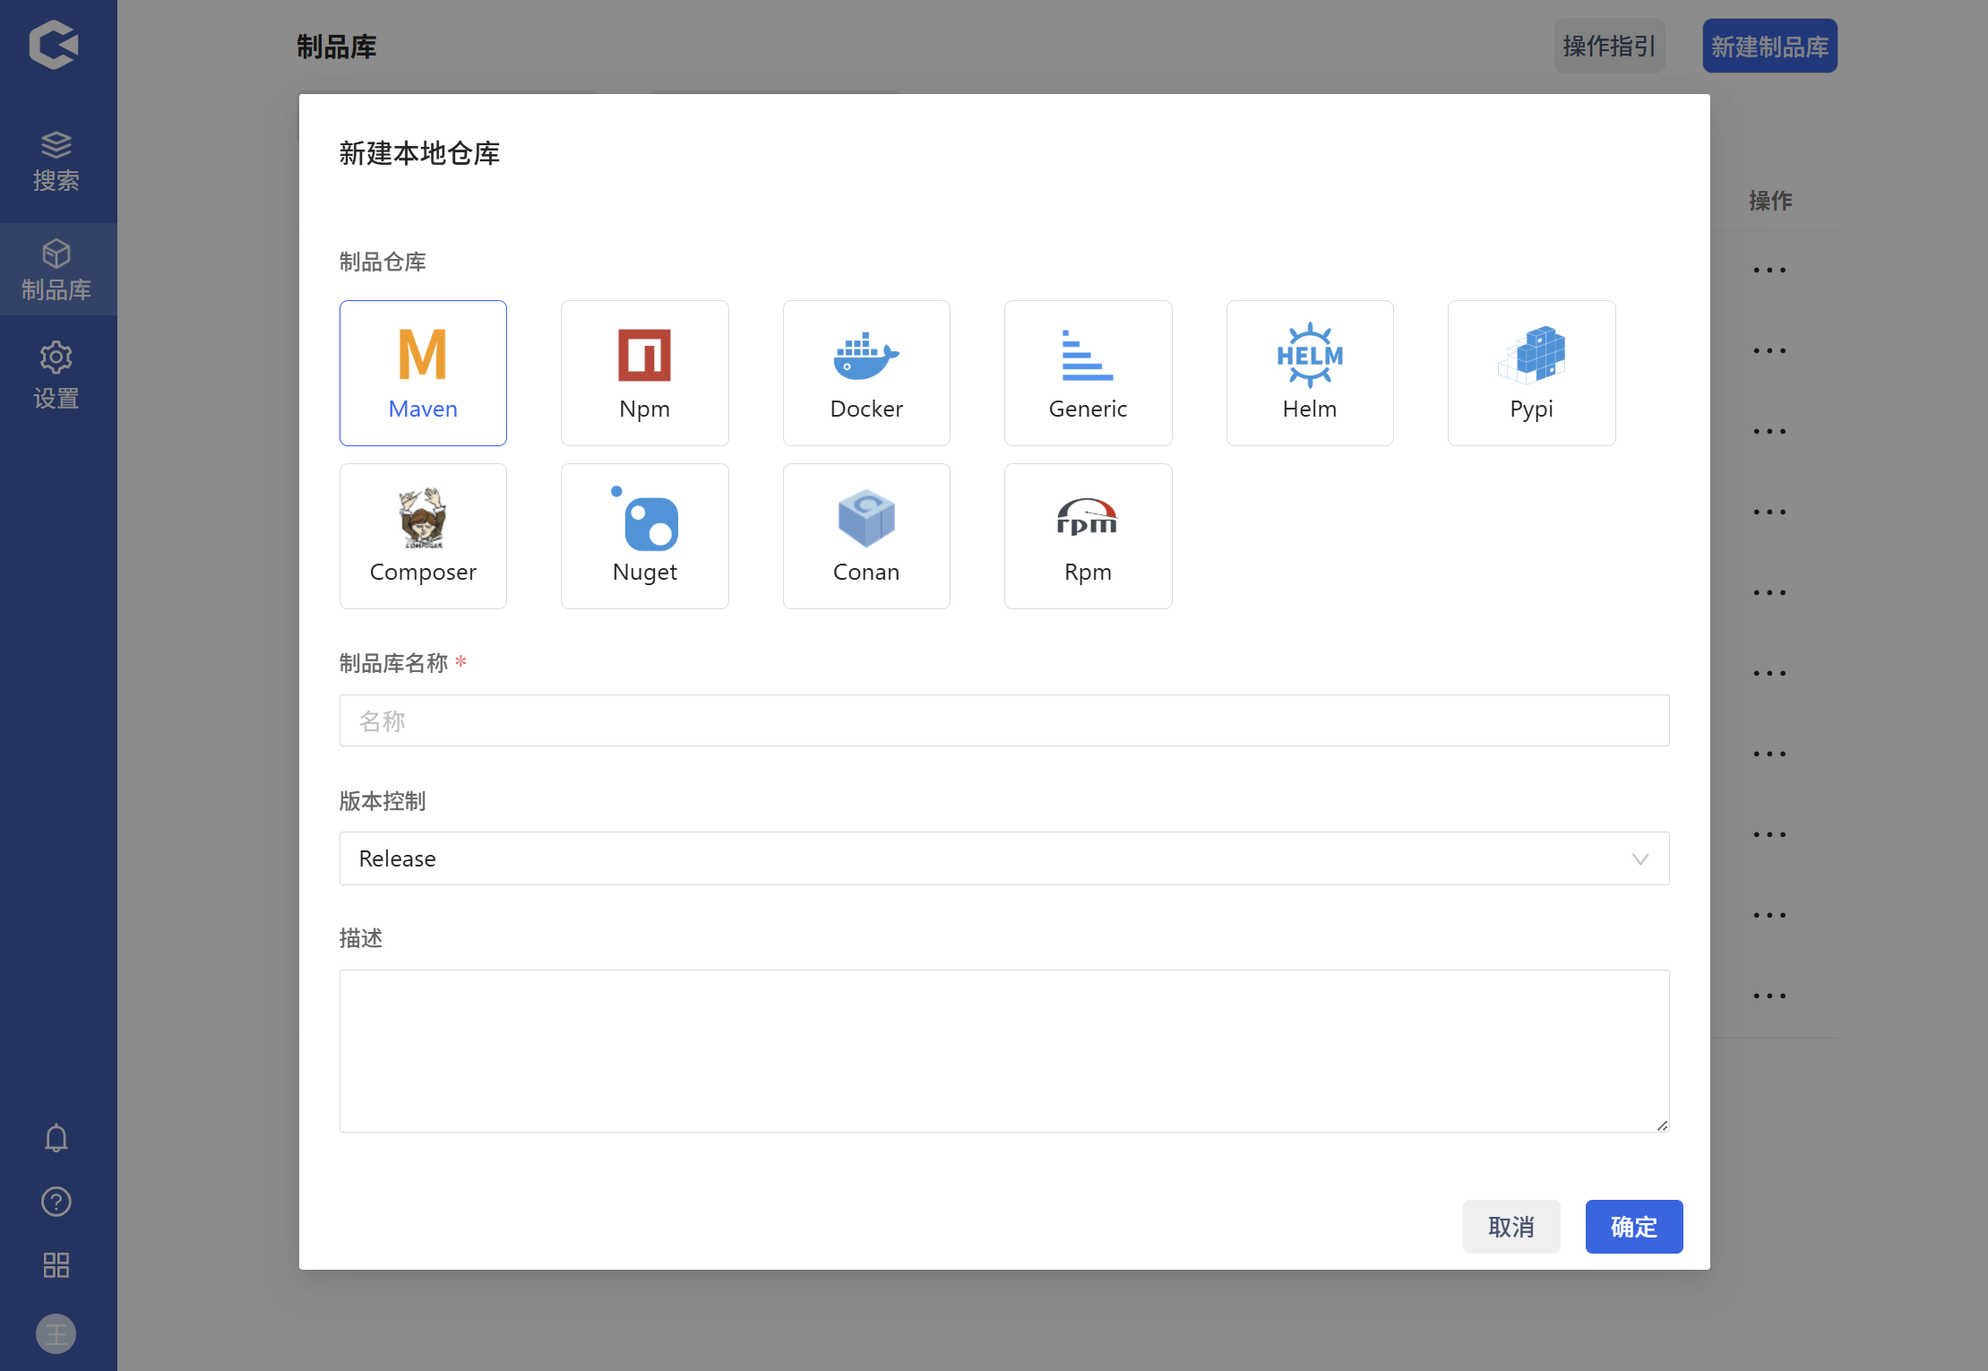Click inside the description textarea
This screenshot has height=1371, width=1988.
coord(1003,1050)
